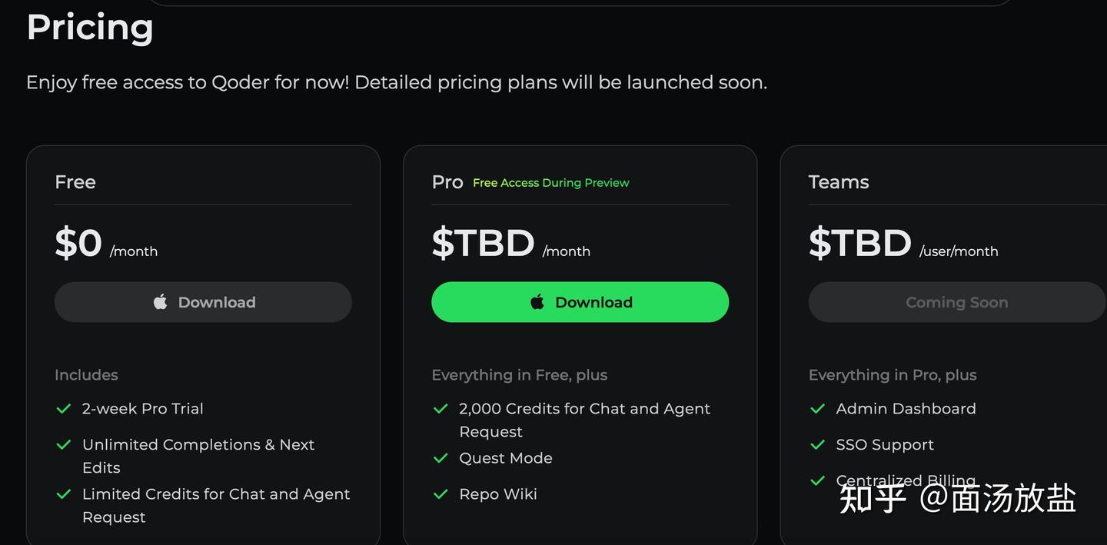
Task: Click checkmark beside Admin Dashboard
Action: [x=817, y=409]
